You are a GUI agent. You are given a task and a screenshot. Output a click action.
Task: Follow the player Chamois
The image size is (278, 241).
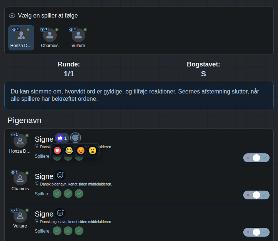tap(50, 38)
